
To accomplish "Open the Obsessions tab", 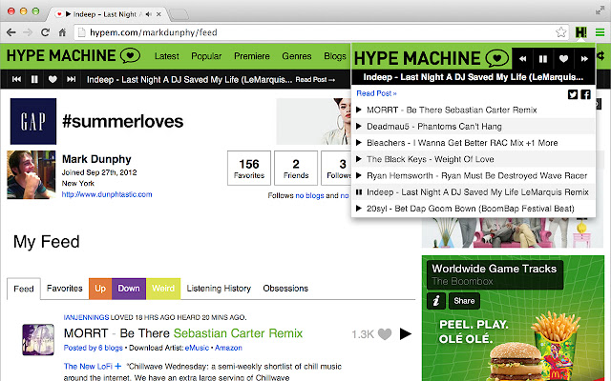I will pyautogui.click(x=285, y=288).
